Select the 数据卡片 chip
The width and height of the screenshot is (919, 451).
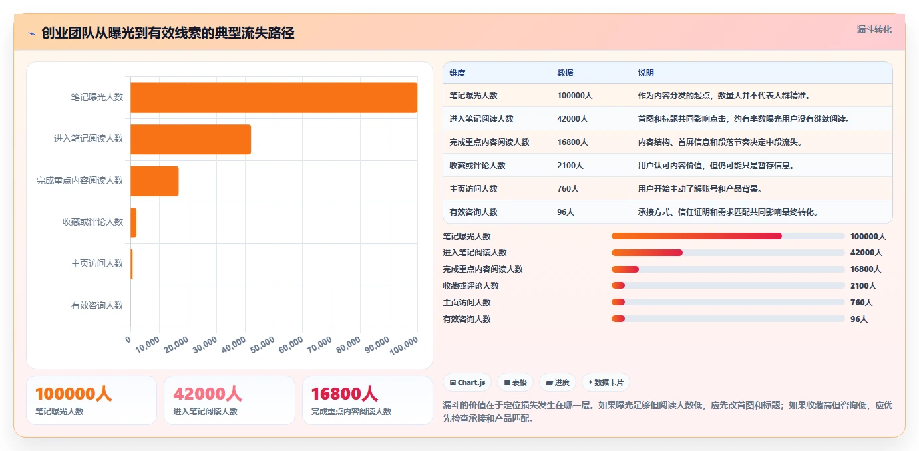click(606, 382)
